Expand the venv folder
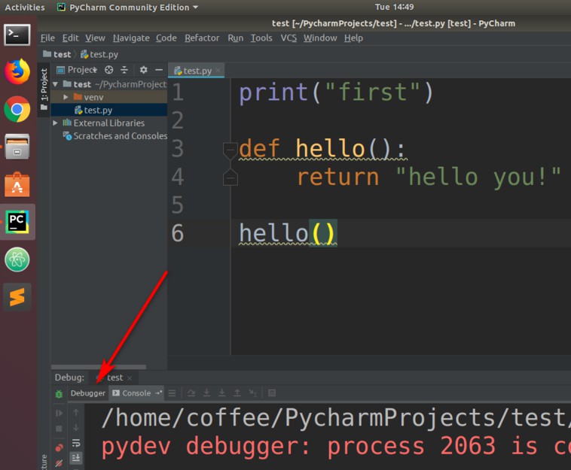The height and width of the screenshot is (470, 571). (x=66, y=97)
